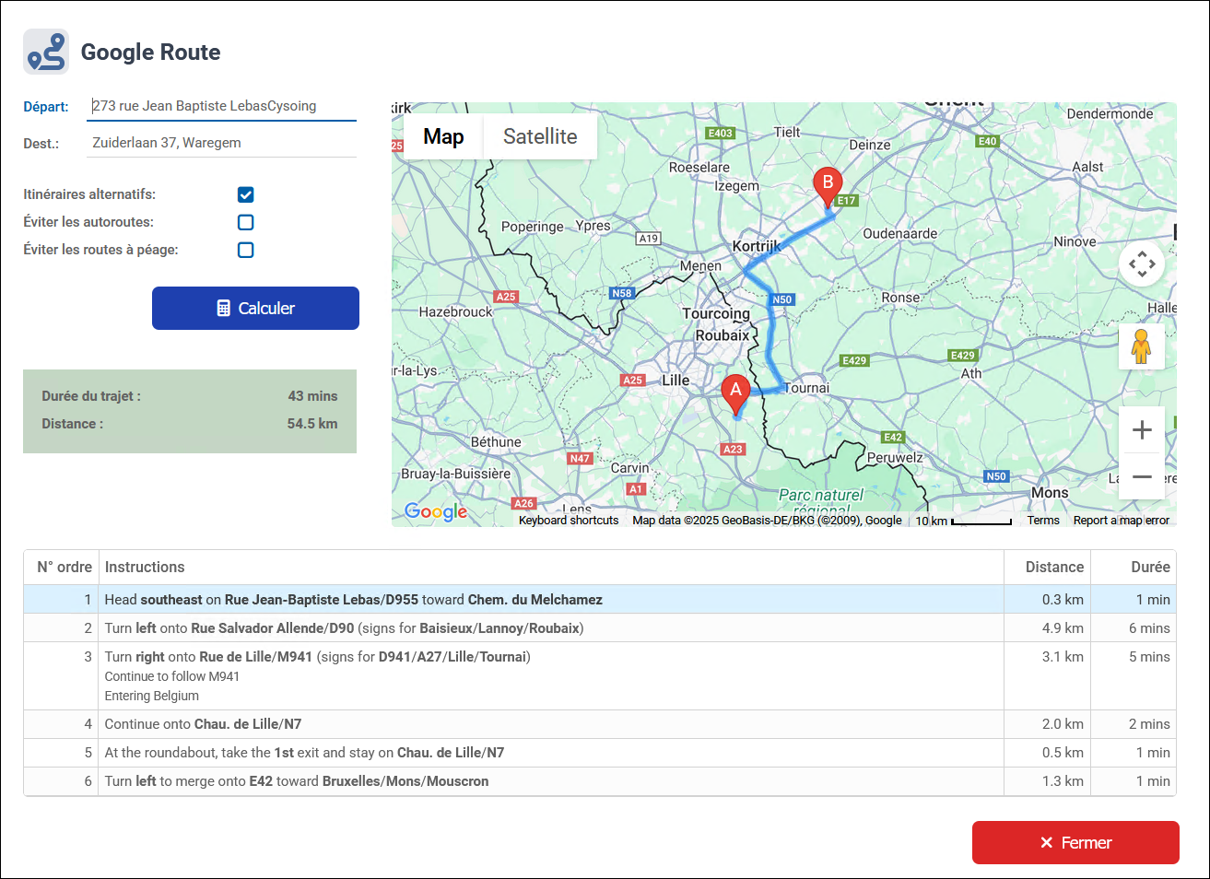Screen dimensions: 1210x879
Task: Open the fullscreen pan control on the map
Action: 1142,264
